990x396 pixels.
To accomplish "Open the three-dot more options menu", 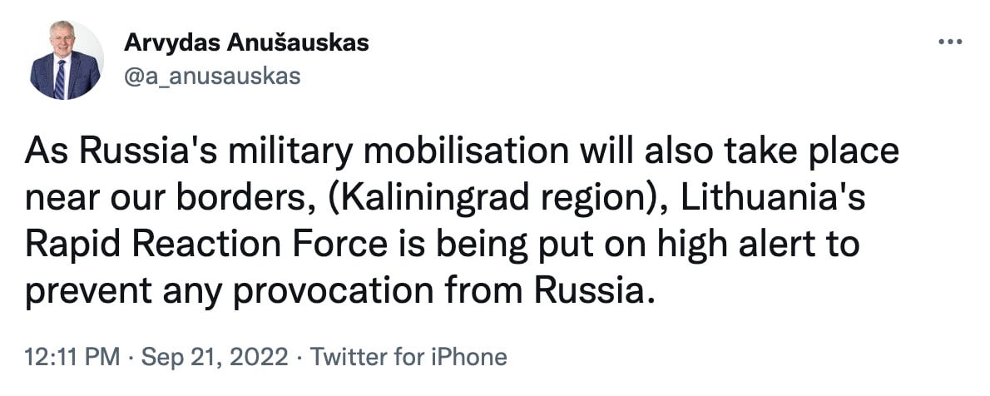I will (949, 42).
